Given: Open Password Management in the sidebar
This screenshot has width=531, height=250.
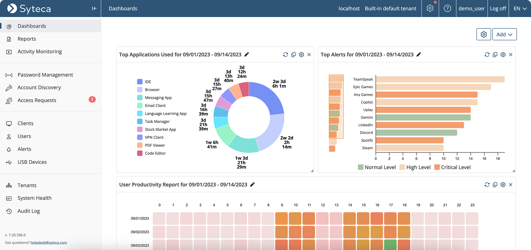Looking at the screenshot, I should (x=50, y=75).
